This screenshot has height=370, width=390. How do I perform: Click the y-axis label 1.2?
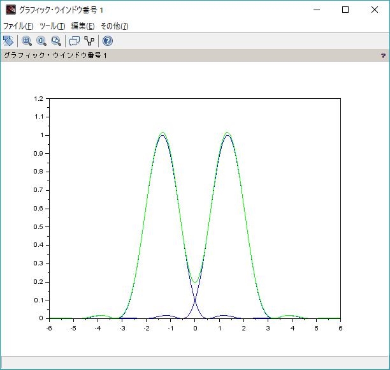(x=38, y=99)
